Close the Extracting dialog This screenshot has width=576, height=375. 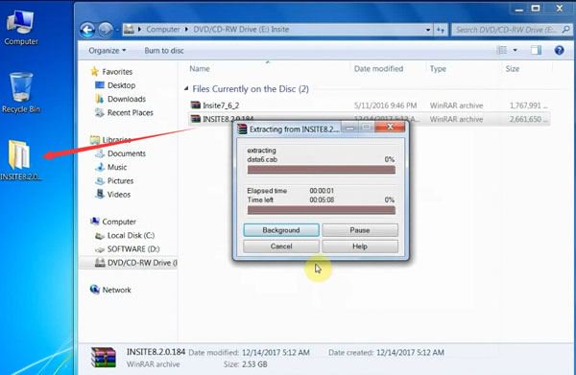(390, 127)
